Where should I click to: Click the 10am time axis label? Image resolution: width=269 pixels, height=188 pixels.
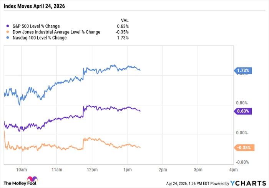click(21, 169)
